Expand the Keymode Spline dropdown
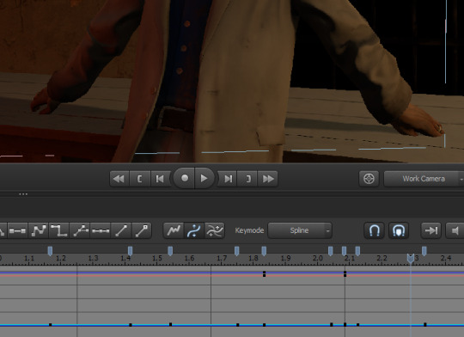The width and height of the screenshot is (464, 337). 300,230
